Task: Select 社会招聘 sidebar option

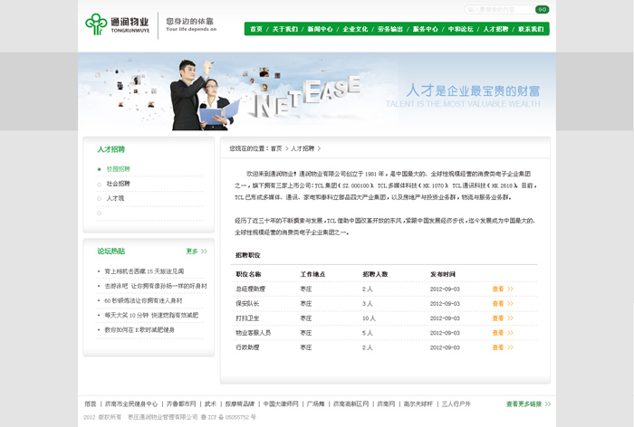Action: point(119,184)
